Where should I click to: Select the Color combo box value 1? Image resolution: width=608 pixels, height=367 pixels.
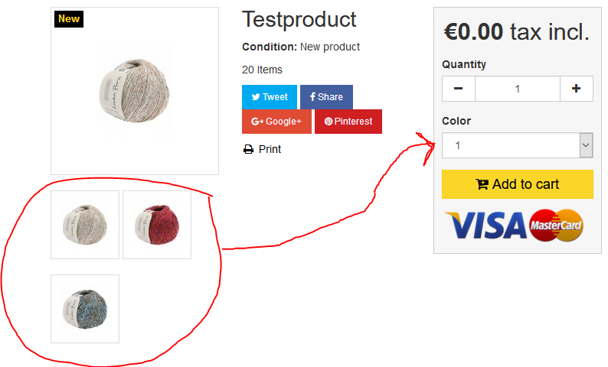pyautogui.click(x=518, y=145)
